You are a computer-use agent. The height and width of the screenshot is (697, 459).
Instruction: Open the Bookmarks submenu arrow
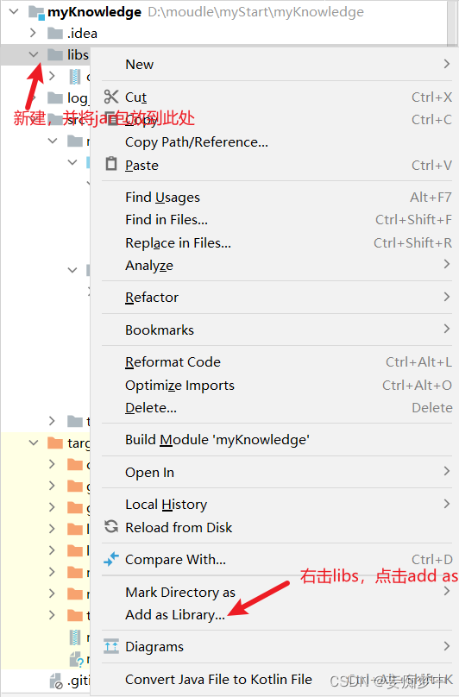point(447,329)
